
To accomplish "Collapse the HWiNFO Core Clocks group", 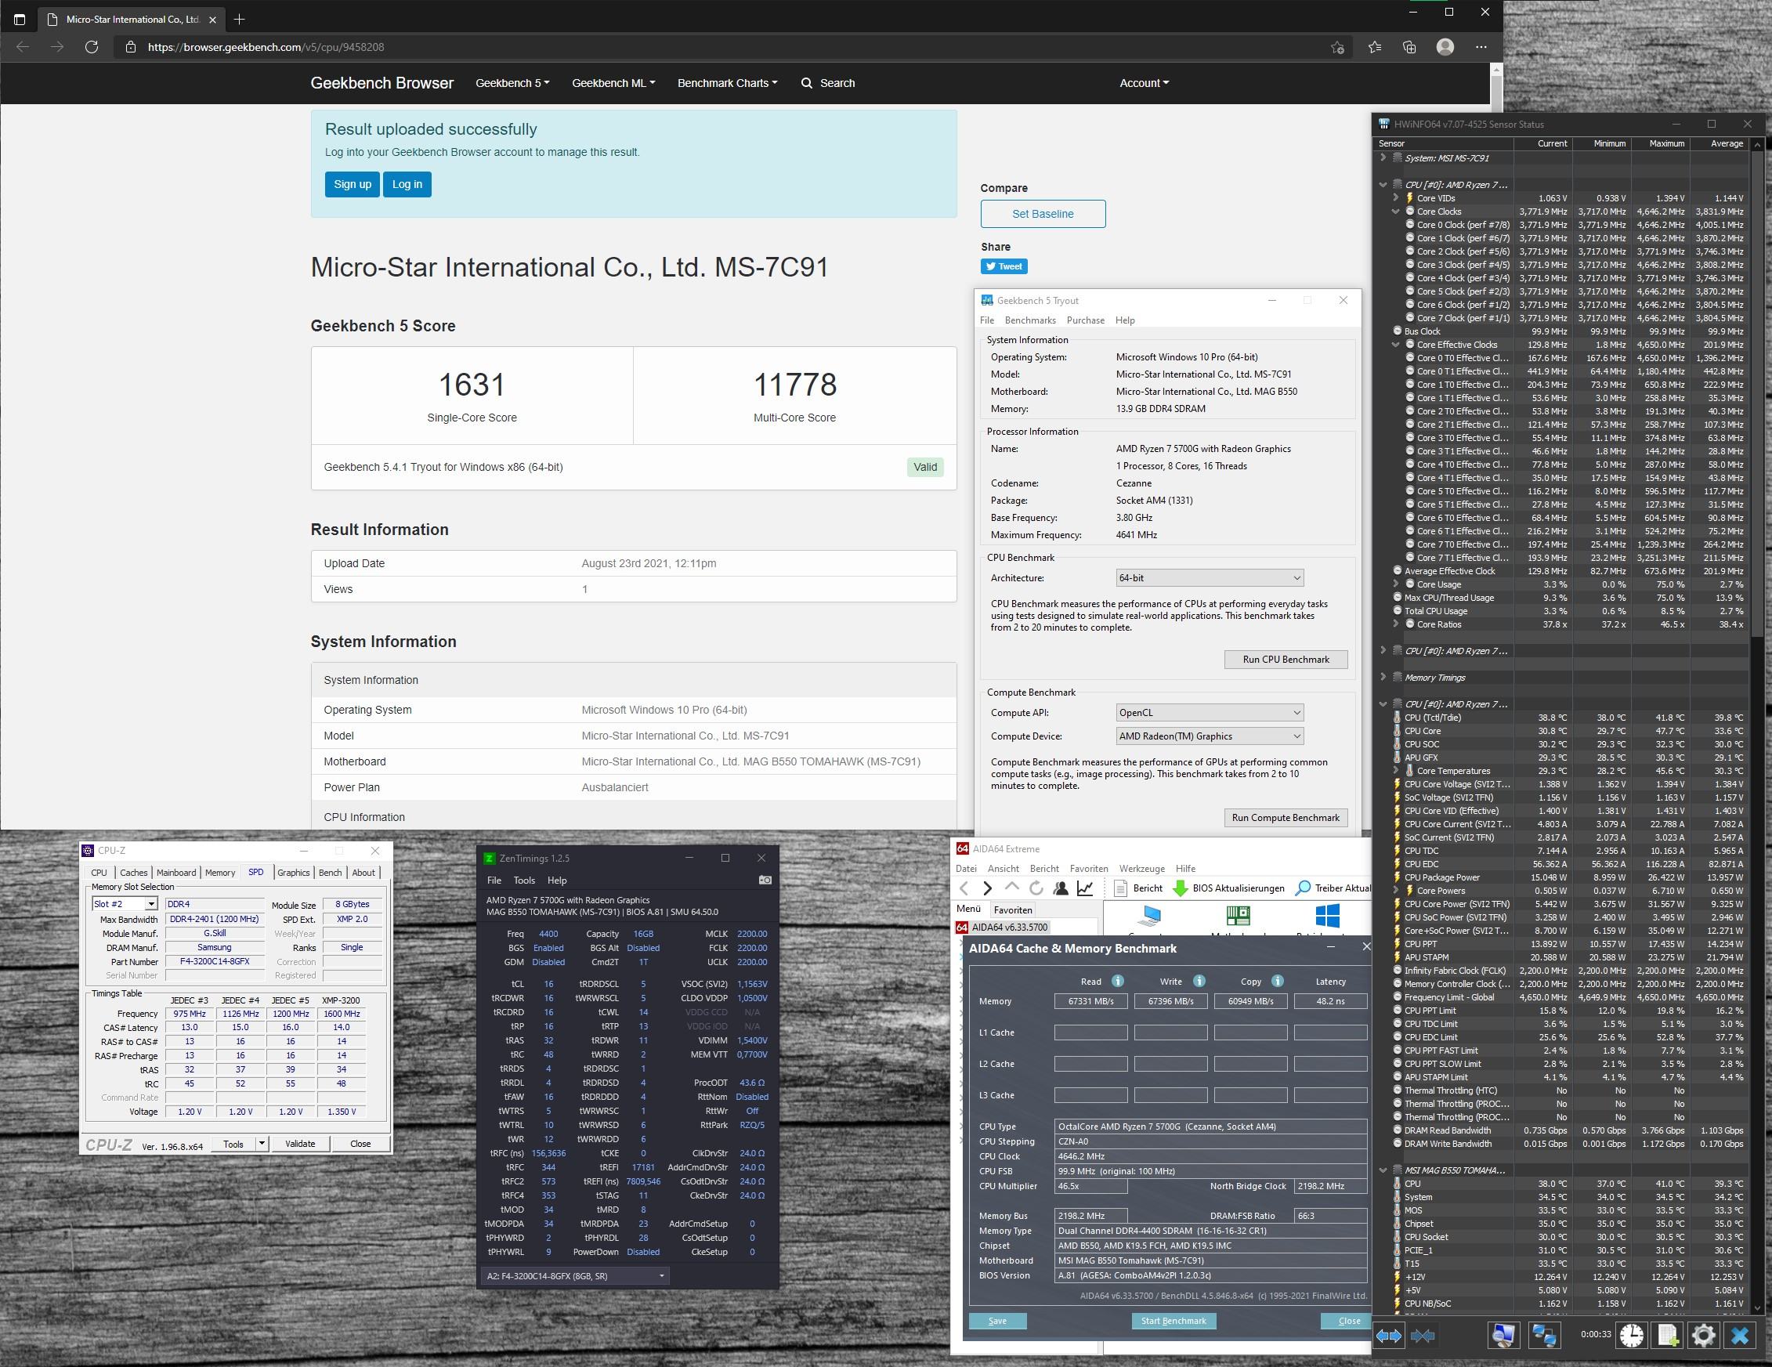I will click(x=1395, y=212).
